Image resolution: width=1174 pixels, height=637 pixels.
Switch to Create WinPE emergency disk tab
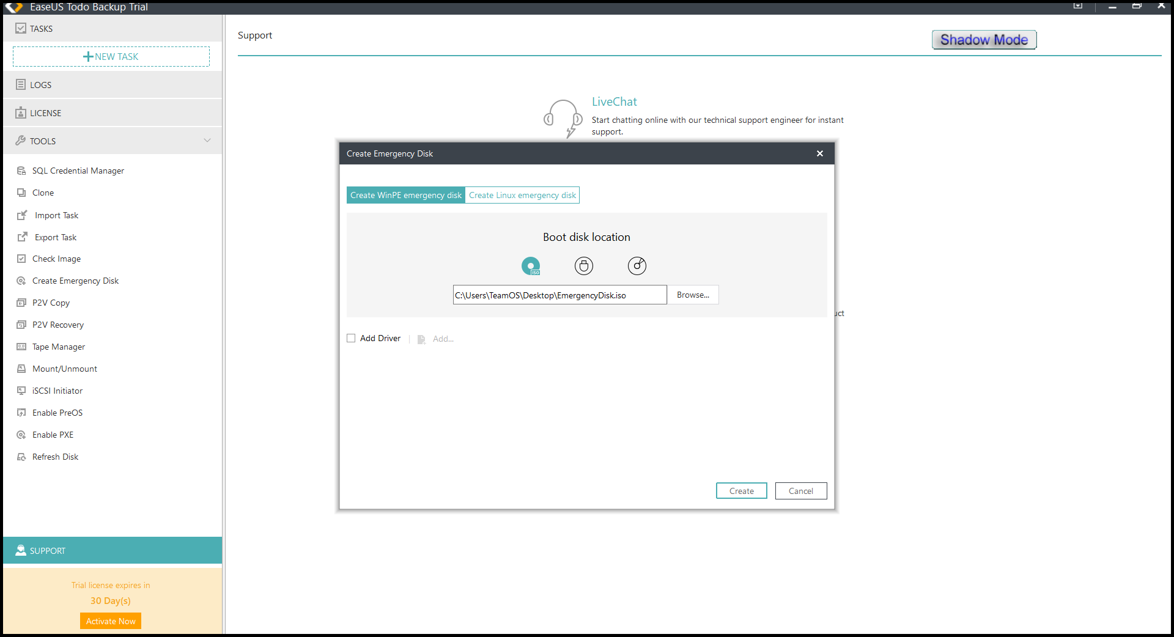coord(406,195)
